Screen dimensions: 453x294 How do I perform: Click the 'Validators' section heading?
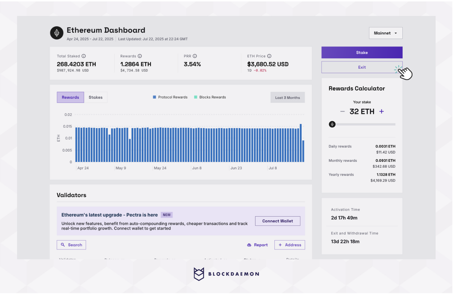pos(71,195)
